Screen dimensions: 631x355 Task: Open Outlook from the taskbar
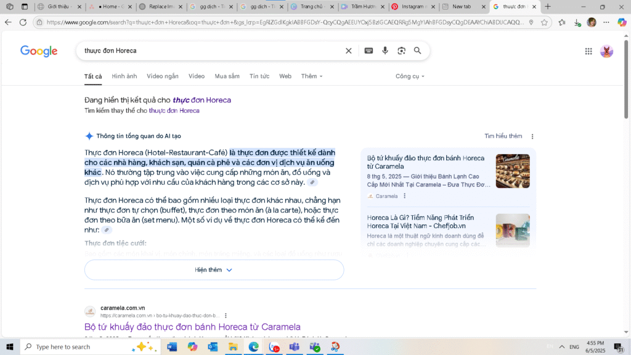pyautogui.click(x=213, y=346)
